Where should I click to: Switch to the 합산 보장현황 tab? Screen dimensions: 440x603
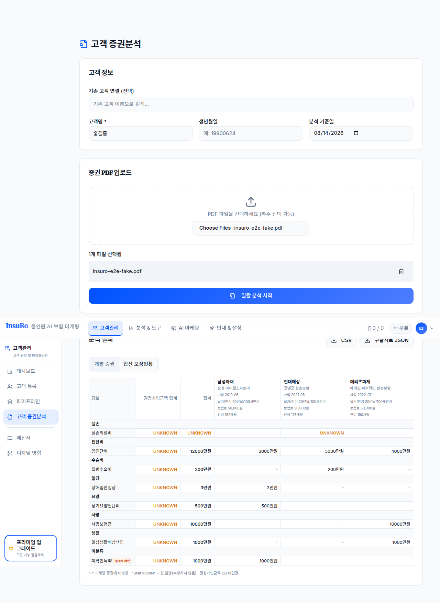[138, 364]
